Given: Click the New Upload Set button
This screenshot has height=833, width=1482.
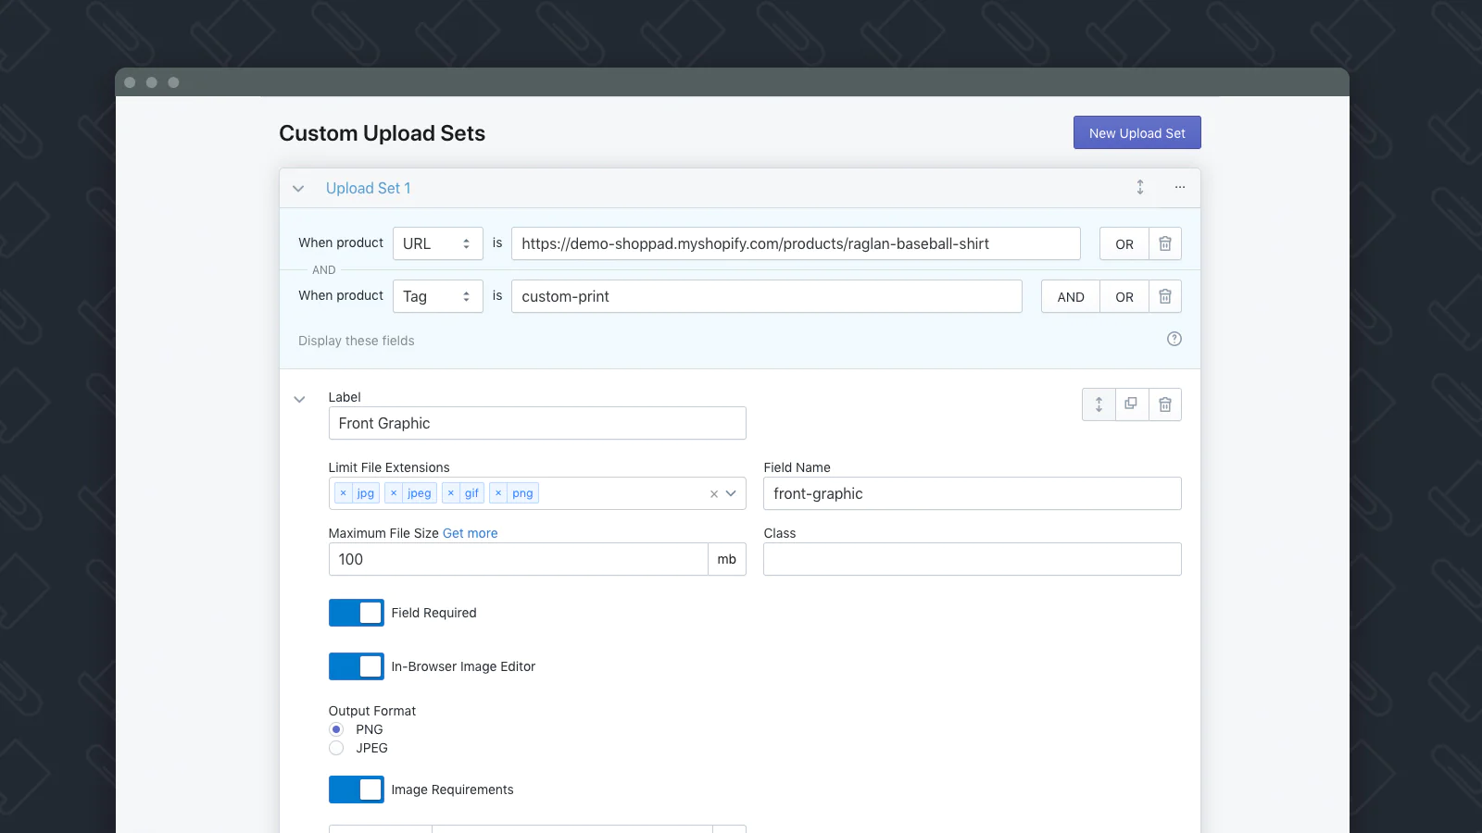Looking at the screenshot, I should tap(1137, 132).
